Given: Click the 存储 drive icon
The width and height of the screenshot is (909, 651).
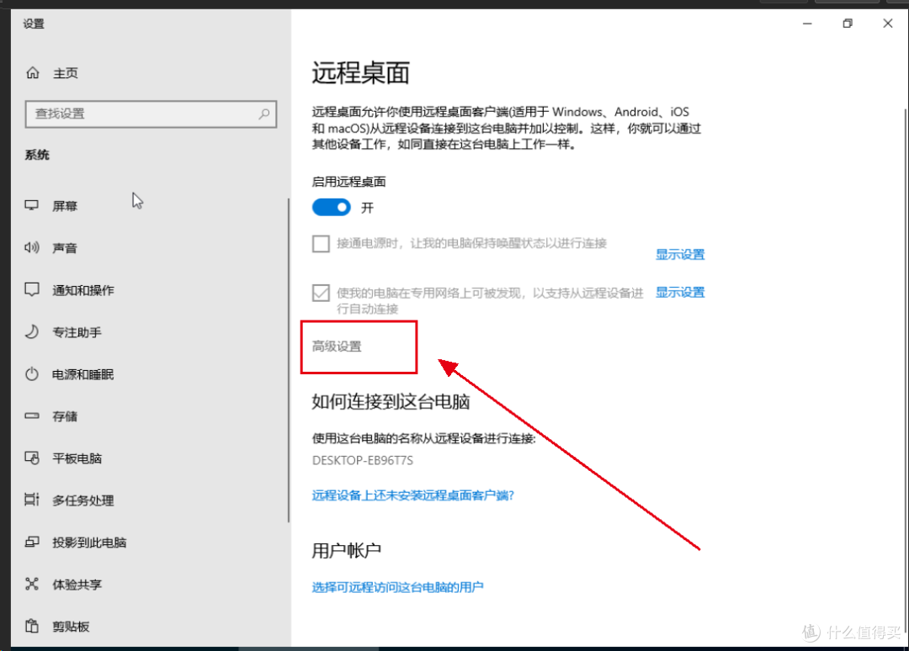Looking at the screenshot, I should 31,415.
